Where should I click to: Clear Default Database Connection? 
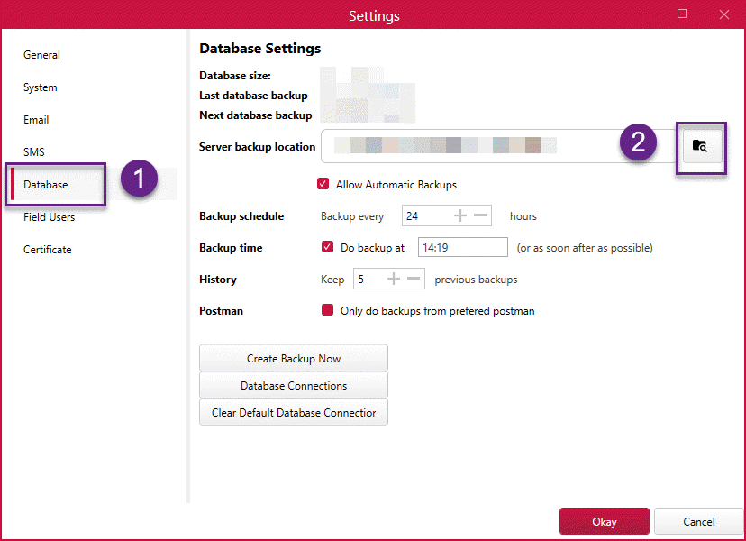point(294,412)
